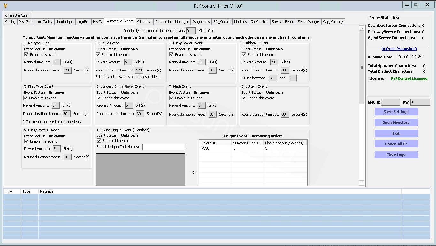Image resolution: width=436 pixels, height=246 pixels.
Task: Toggle Lucky Party Number enable checkbox
Action: click(27, 141)
